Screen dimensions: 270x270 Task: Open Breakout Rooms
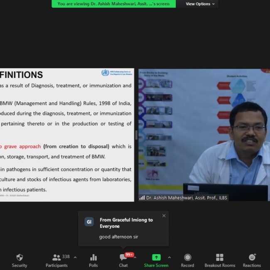point(220,260)
